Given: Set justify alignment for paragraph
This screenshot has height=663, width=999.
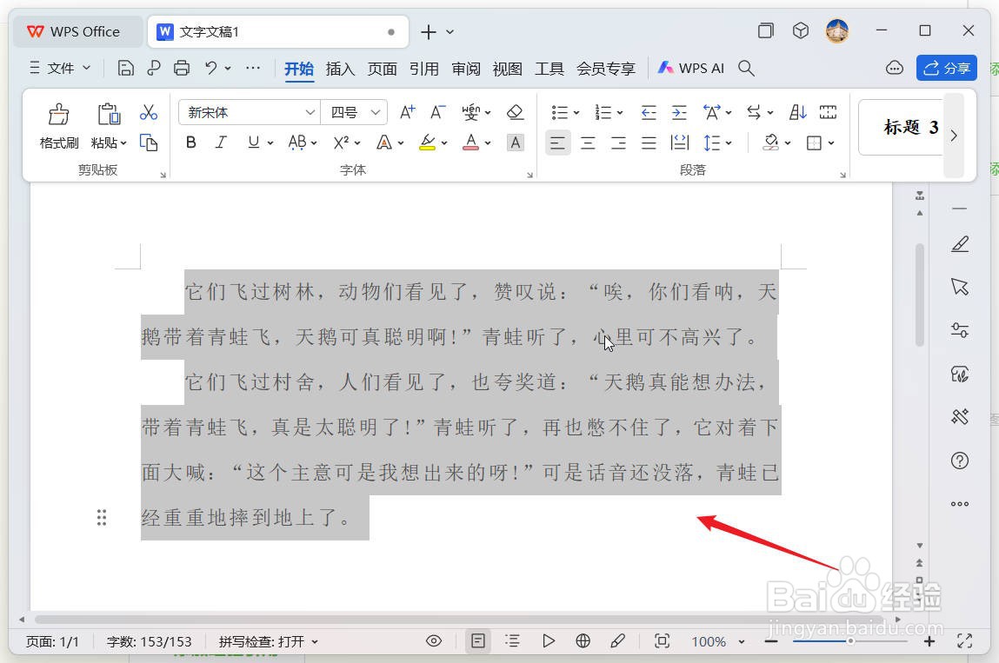Looking at the screenshot, I should click(x=649, y=143).
